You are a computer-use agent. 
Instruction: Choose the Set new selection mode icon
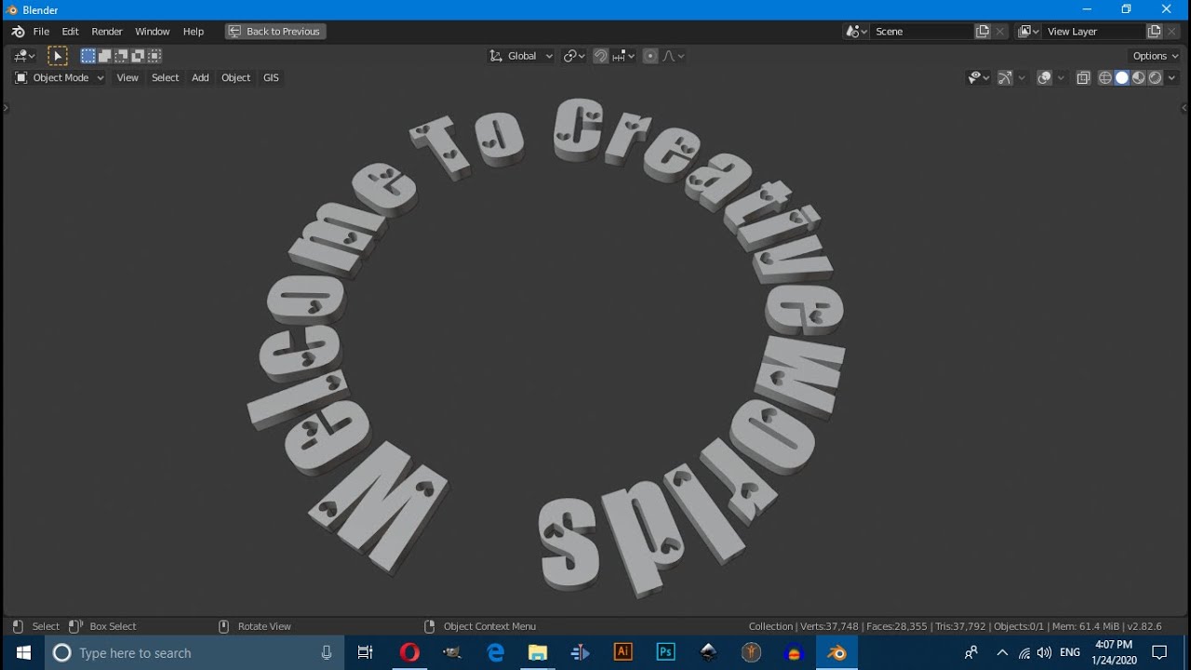(87, 56)
